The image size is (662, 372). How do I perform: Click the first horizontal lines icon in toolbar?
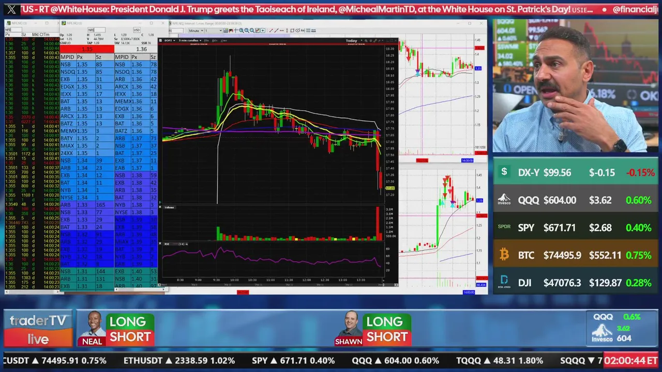pyautogui.click(x=308, y=30)
